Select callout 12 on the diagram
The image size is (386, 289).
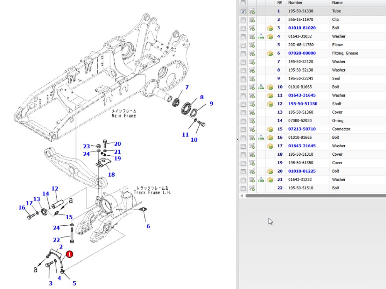pyautogui.click(x=55, y=189)
